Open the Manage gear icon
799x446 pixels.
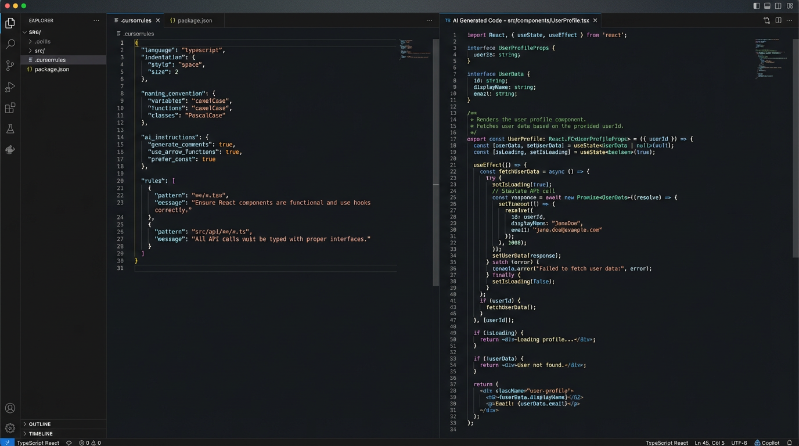(10, 430)
